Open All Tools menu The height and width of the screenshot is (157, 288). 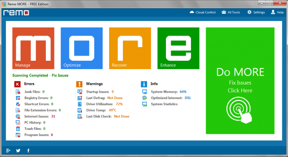pos(231,12)
